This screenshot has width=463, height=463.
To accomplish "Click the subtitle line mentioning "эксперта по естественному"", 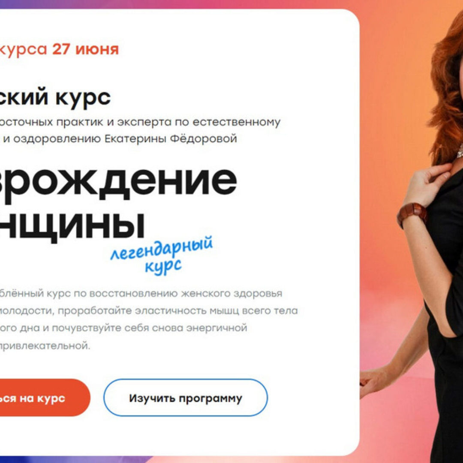I will 140,122.
